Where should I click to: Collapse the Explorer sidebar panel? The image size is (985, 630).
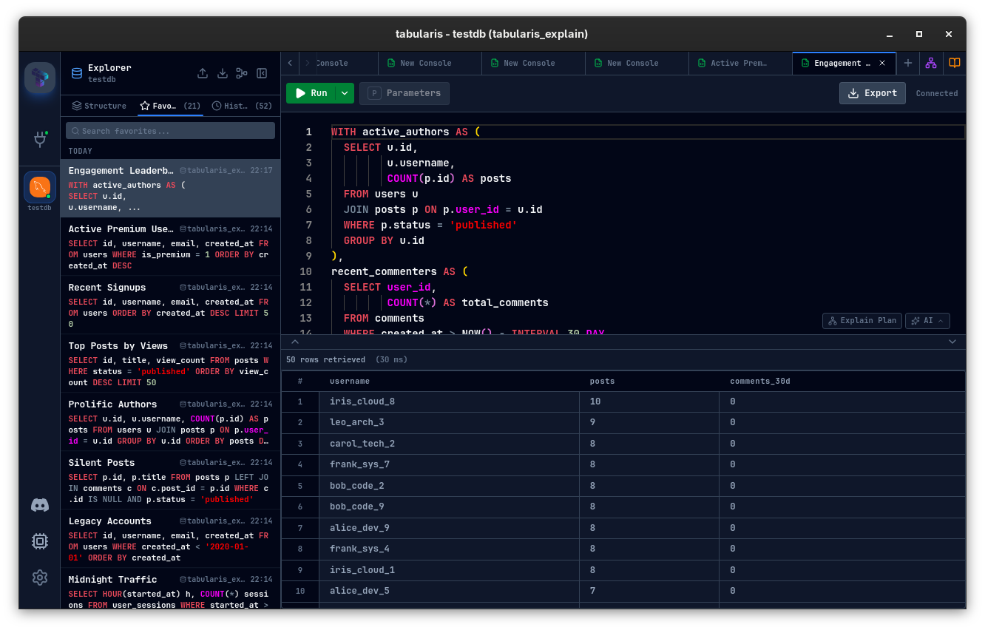tap(261, 73)
